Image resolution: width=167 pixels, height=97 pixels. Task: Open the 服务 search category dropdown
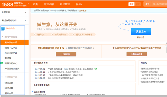pyautogui.click(x=148, y=4)
